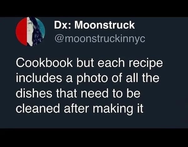Click the Dx: prefix in display name
This screenshot has width=188, height=147.
click(61, 25)
